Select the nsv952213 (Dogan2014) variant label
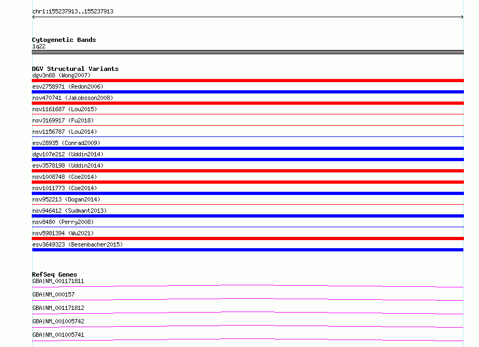Viewport: 479px width, 347px height. (66, 199)
